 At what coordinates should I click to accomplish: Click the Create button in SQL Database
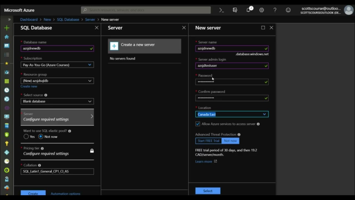pyautogui.click(x=33, y=193)
